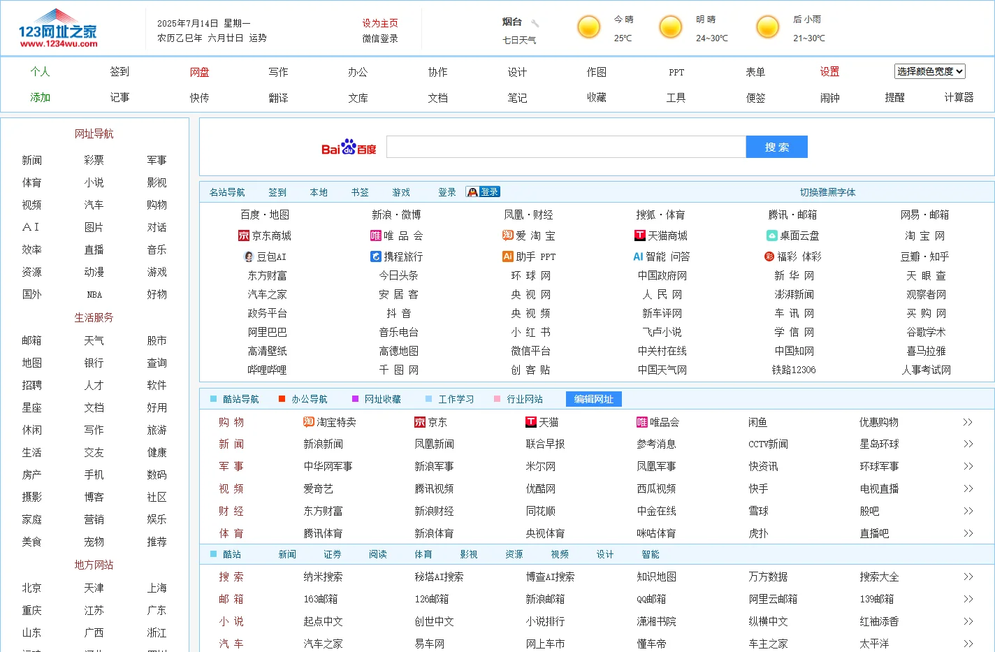995x652 pixels.
Task: Click the 123网址之家 site logo
Action: (x=58, y=29)
